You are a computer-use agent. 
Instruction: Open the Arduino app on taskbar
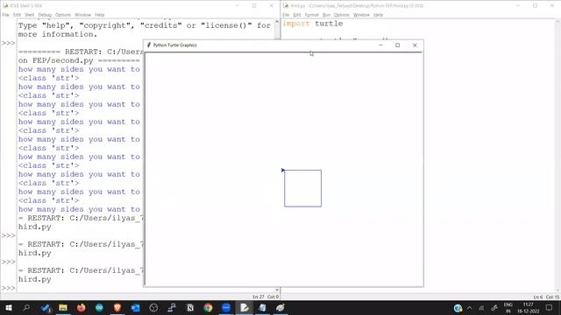click(99, 307)
